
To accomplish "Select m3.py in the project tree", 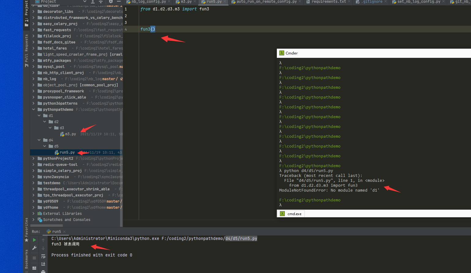I will [70, 134].
